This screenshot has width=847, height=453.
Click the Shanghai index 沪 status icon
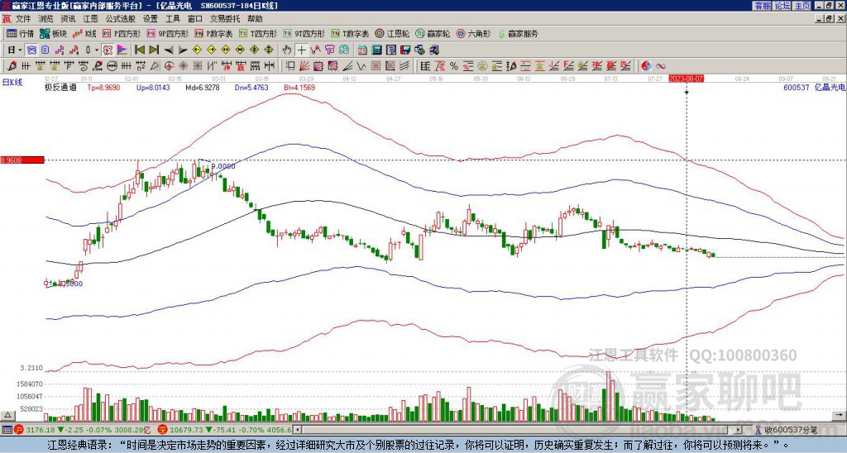pos(19,430)
